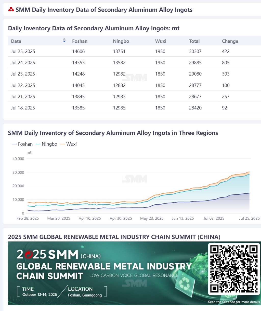This screenshot has height=311, width=261.
Task: Toggle Wuxi series in chart legend
Action: (68, 144)
